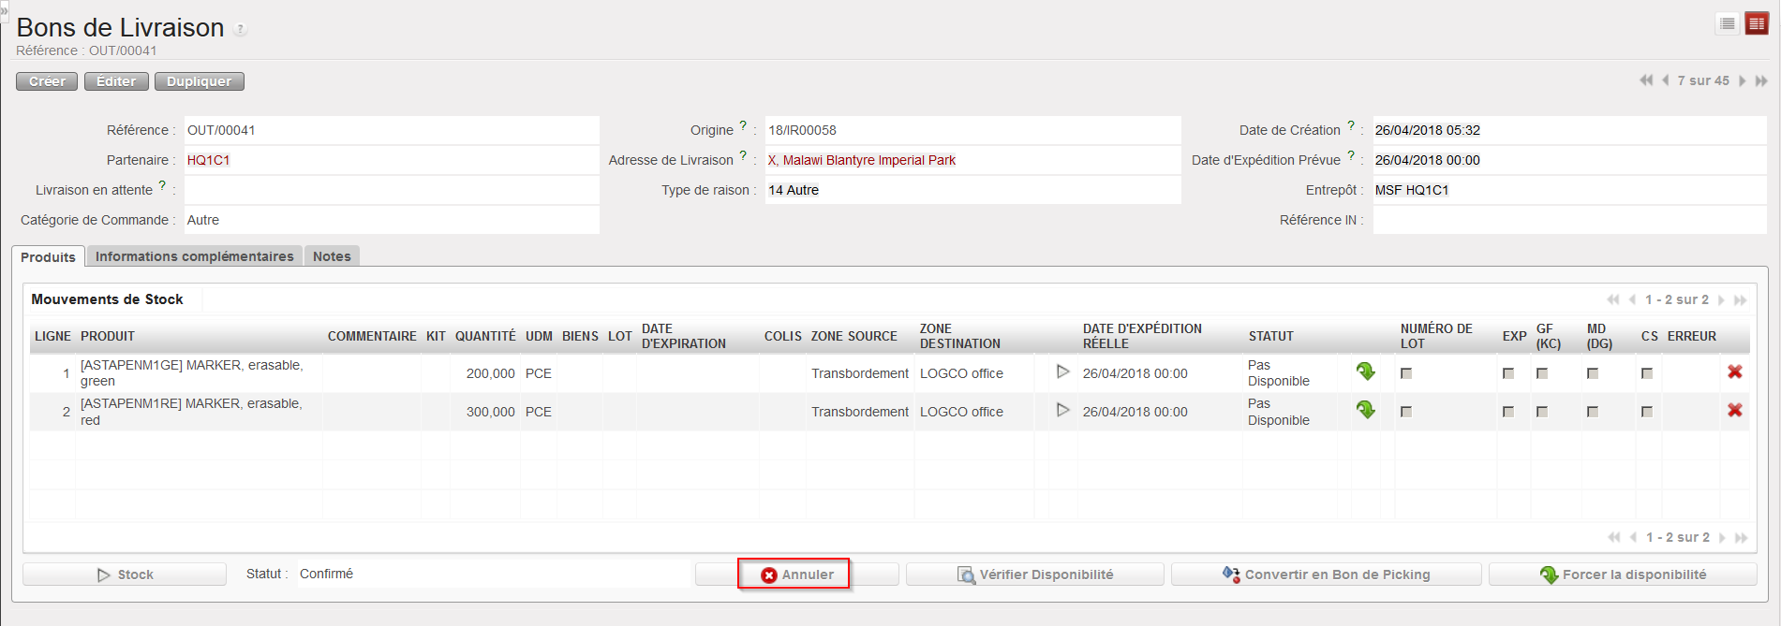This screenshot has width=1781, height=626.
Task: Toggle Numéro de Lot checkbox on line 1
Action: (1406, 373)
